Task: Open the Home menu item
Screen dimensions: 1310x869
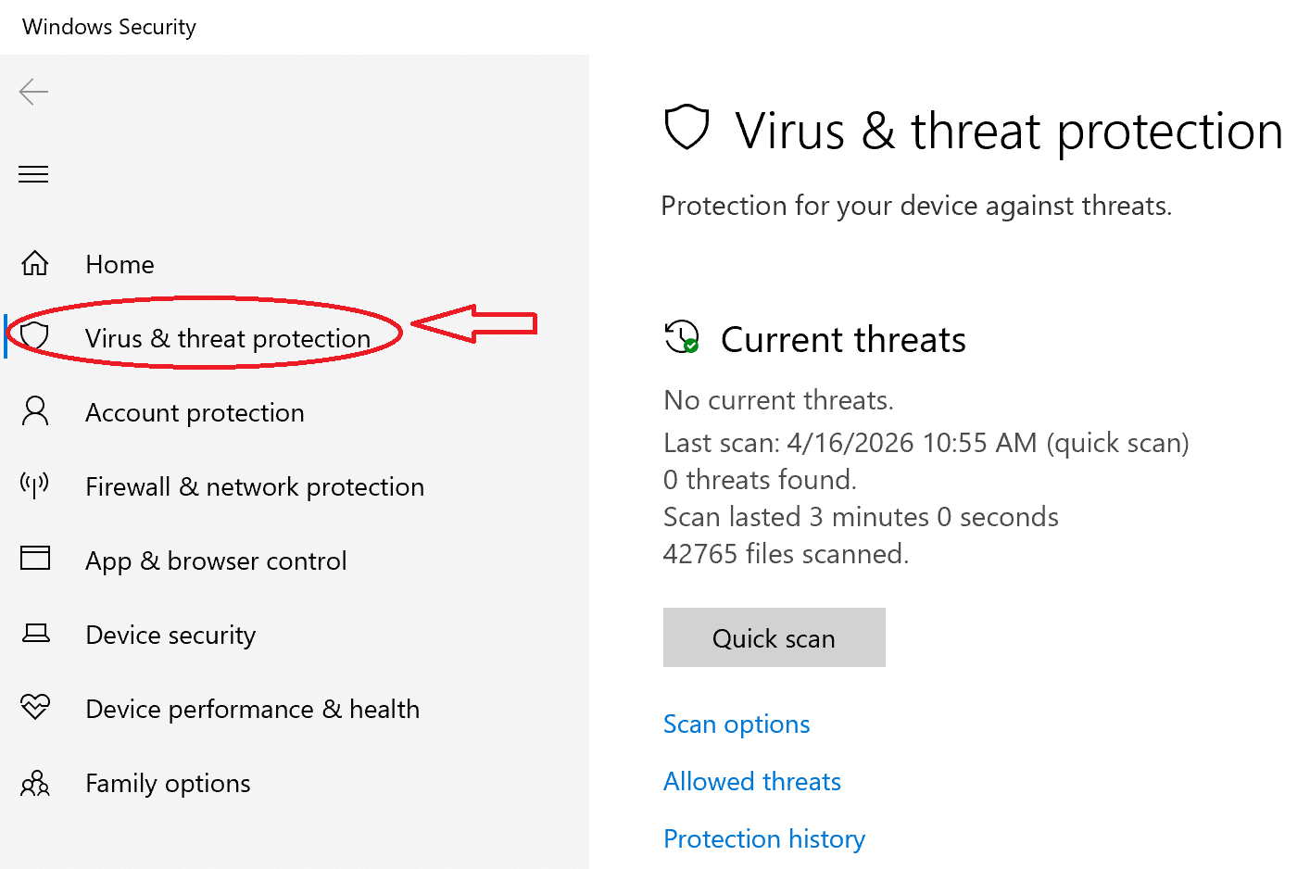Action: [120, 265]
